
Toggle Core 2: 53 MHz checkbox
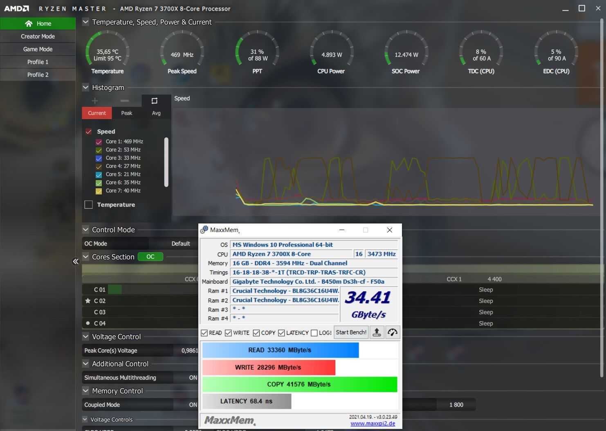[99, 150]
